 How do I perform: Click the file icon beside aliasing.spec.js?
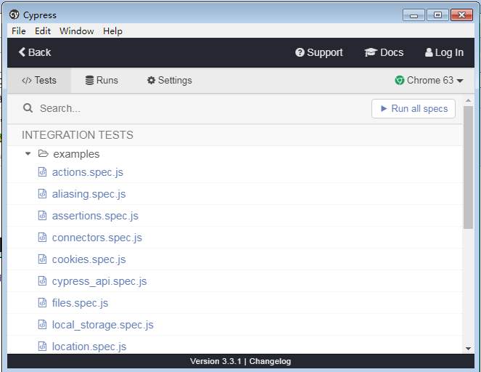click(x=42, y=194)
